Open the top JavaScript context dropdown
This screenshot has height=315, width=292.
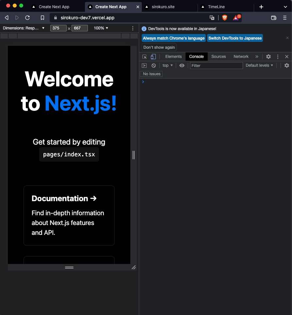click(x=168, y=65)
